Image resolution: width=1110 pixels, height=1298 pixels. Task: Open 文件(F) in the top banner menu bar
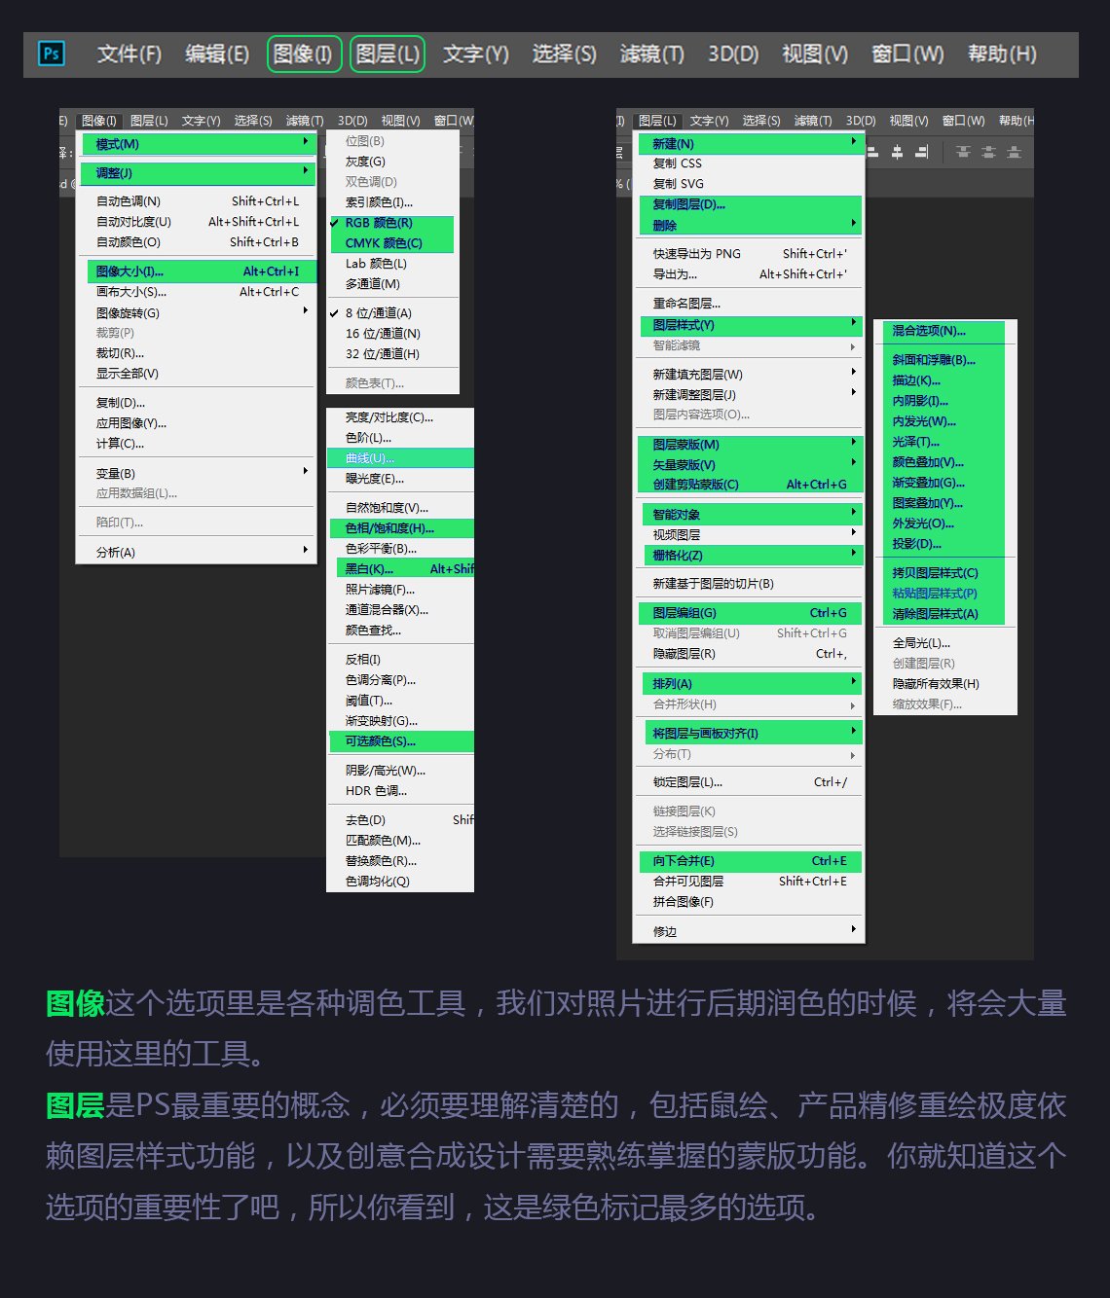(129, 54)
